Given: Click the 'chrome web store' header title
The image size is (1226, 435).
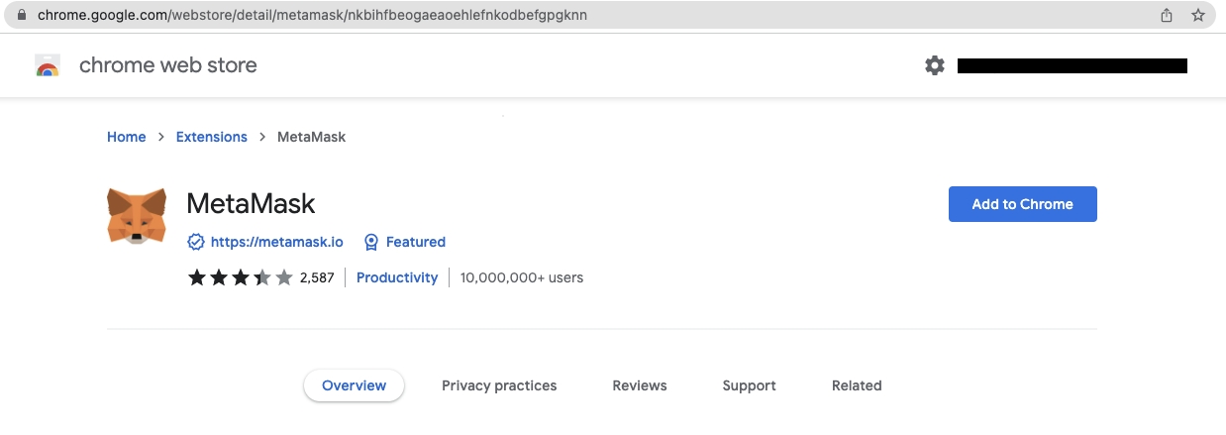Looking at the screenshot, I should tap(168, 65).
